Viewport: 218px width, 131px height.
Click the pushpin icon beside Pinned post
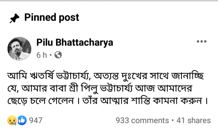(x=13, y=18)
